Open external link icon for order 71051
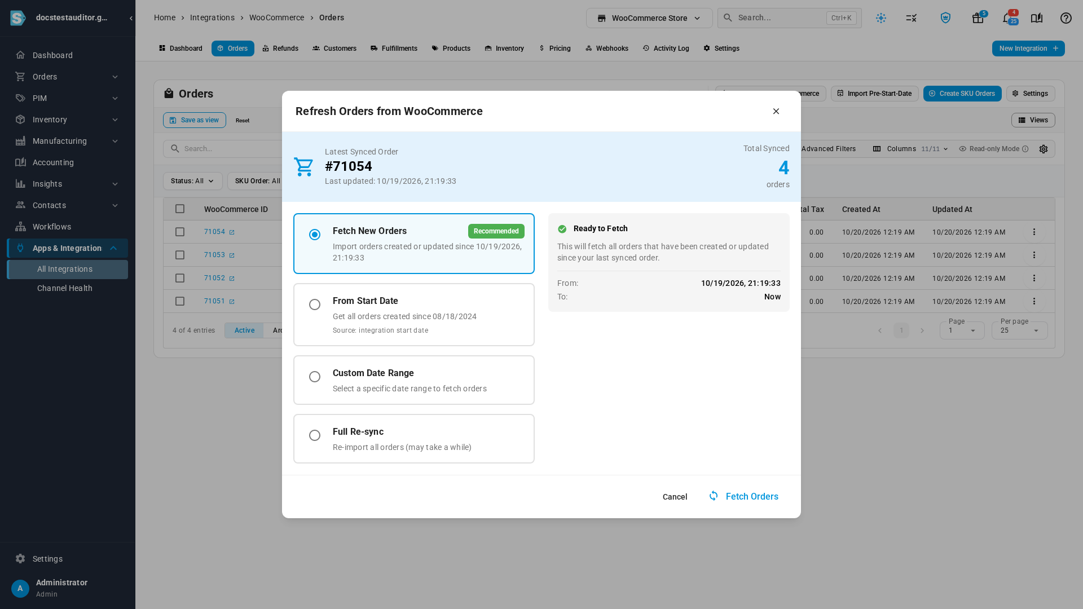 (232, 302)
